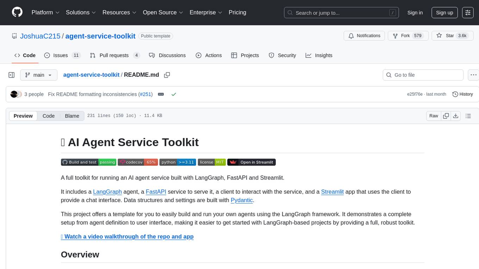Download the raw file icon
The image size is (479, 269).
click(x=456, y=116)
